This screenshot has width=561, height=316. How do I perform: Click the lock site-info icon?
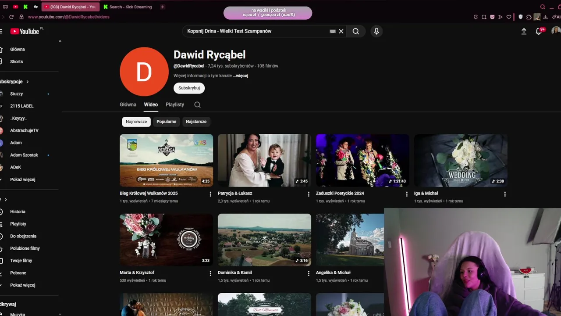pos(21,17)
